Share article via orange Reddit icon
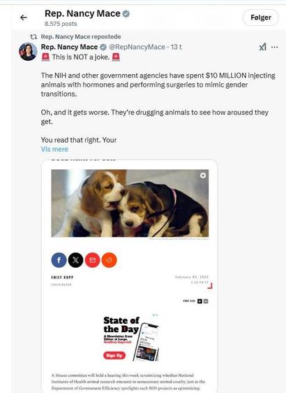 [x=109, y=260]
